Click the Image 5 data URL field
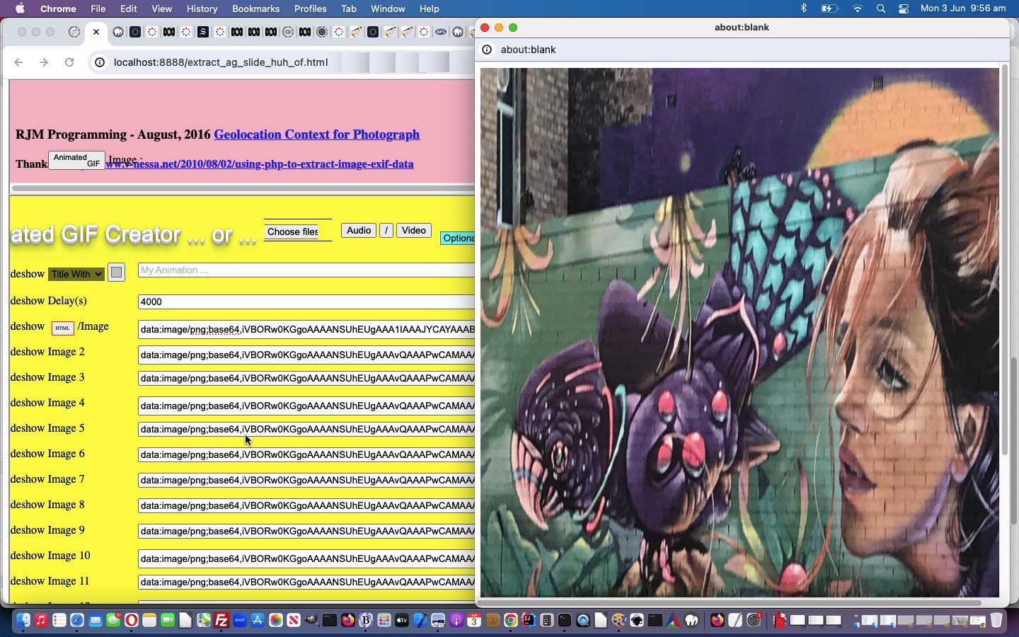 [x=306, y=429]
